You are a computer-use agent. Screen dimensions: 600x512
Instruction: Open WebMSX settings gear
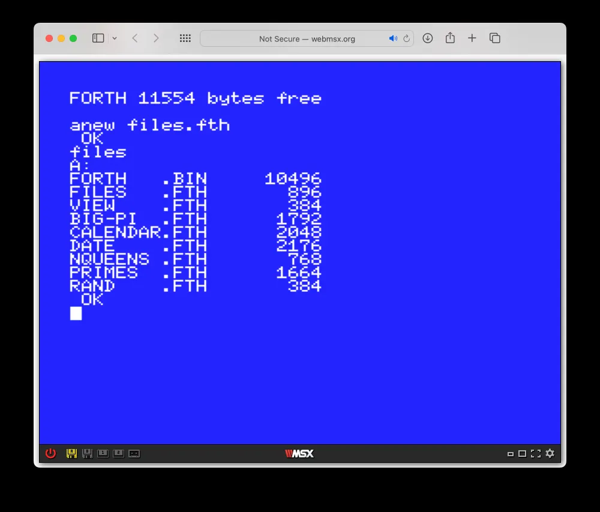tap(550, 454)
